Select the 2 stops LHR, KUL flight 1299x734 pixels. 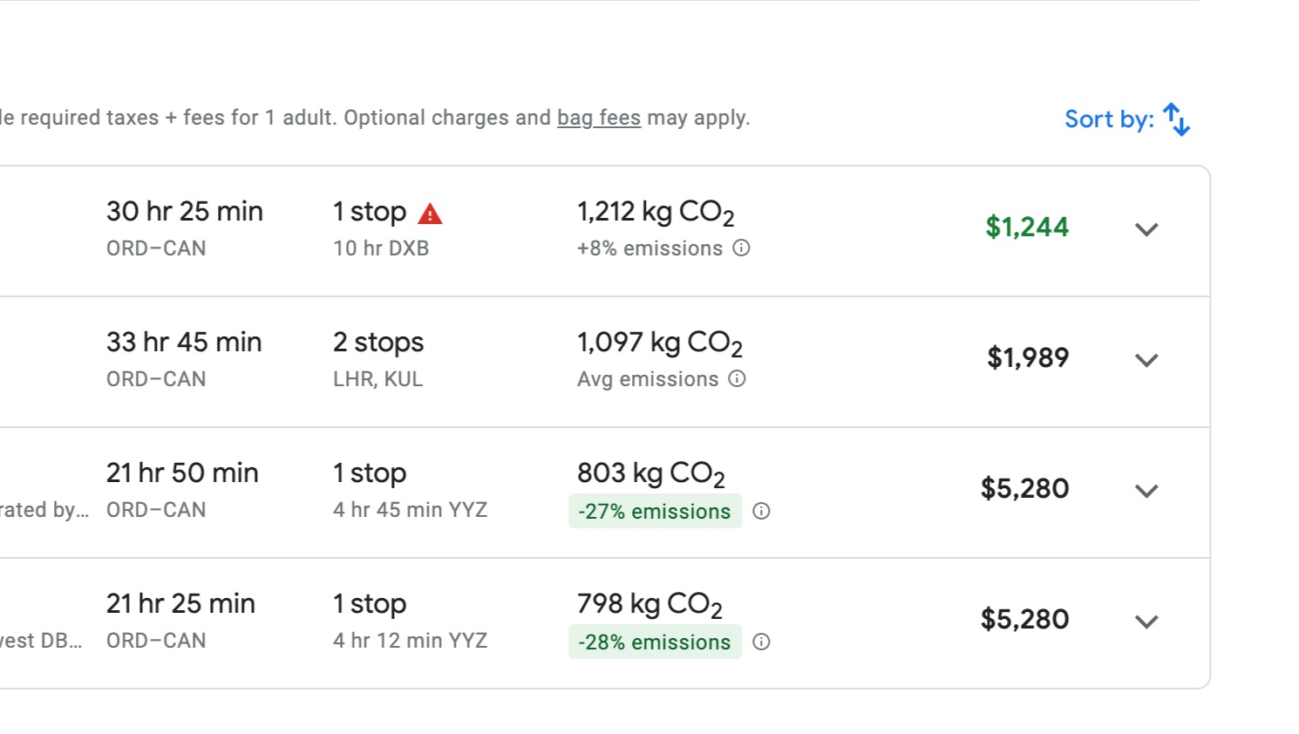[605, 362]
